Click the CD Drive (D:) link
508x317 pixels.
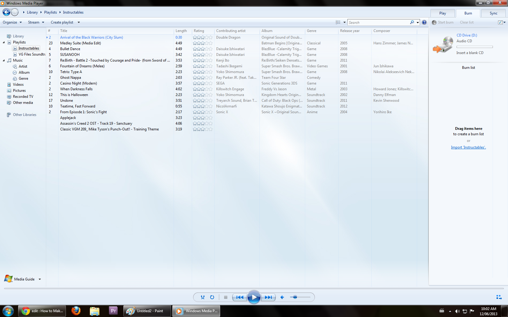click(467, 35)
